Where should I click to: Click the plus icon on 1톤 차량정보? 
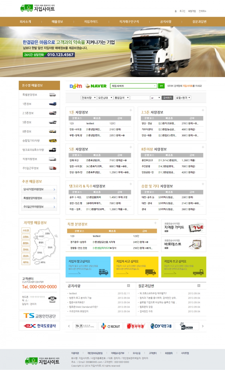click(131, 110)
